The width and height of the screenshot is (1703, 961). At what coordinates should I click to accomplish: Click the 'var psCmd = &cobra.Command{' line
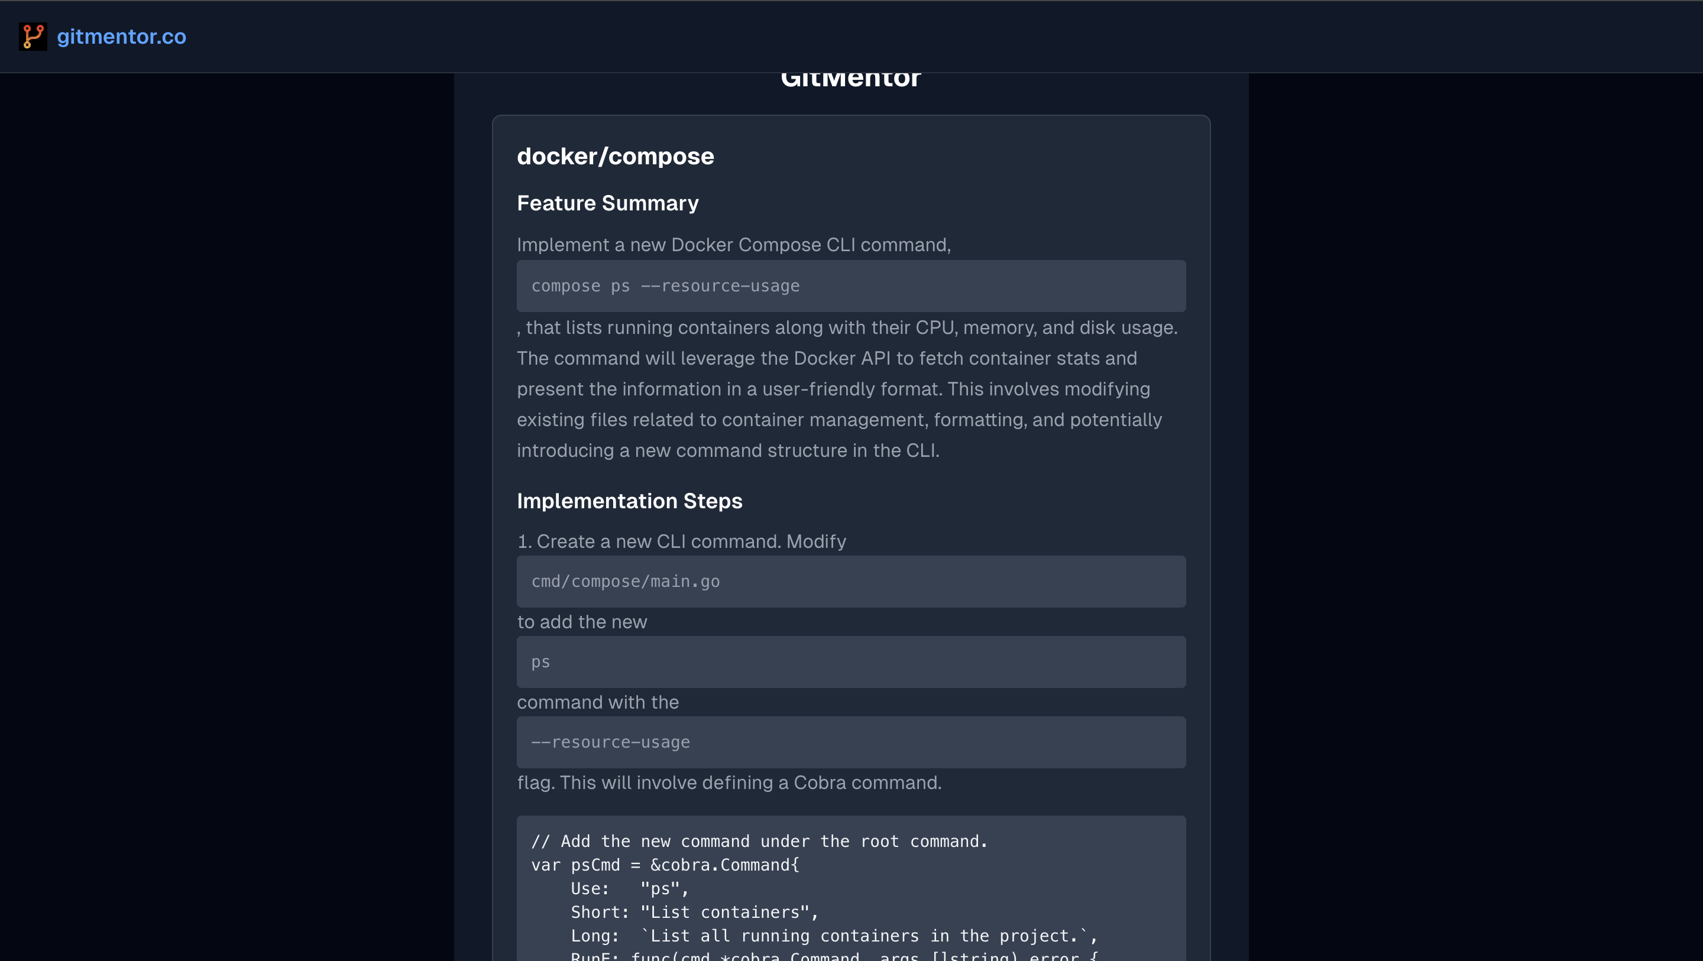pos(665,865)
